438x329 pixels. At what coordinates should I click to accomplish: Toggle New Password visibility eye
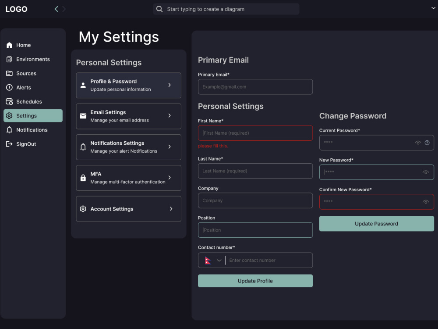[425, 172]
